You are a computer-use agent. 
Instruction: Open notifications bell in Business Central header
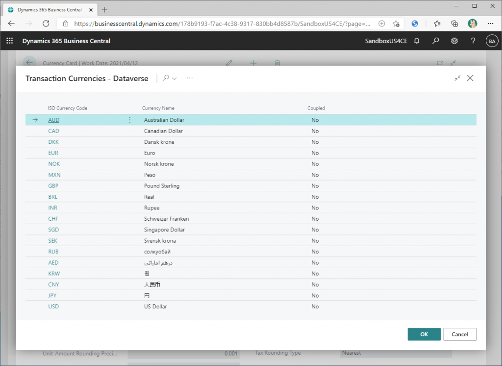point(417,41)
